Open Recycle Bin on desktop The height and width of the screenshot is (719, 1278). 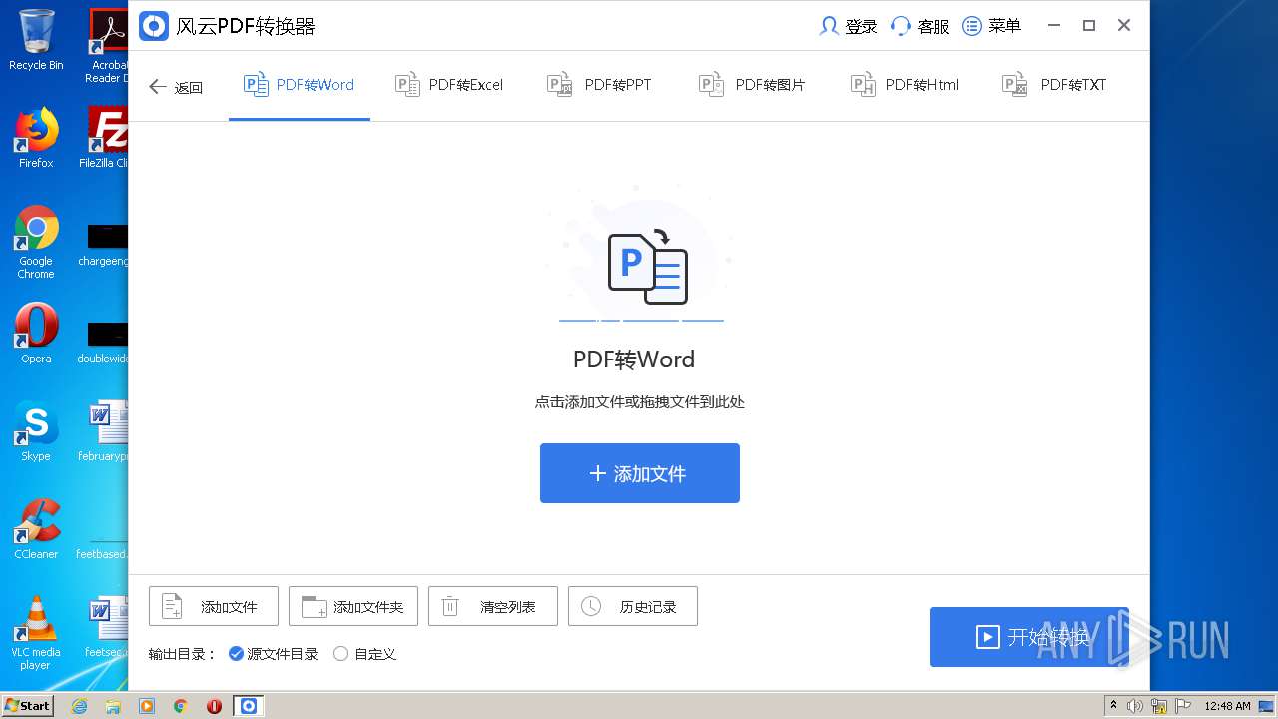tap(36, 40)
